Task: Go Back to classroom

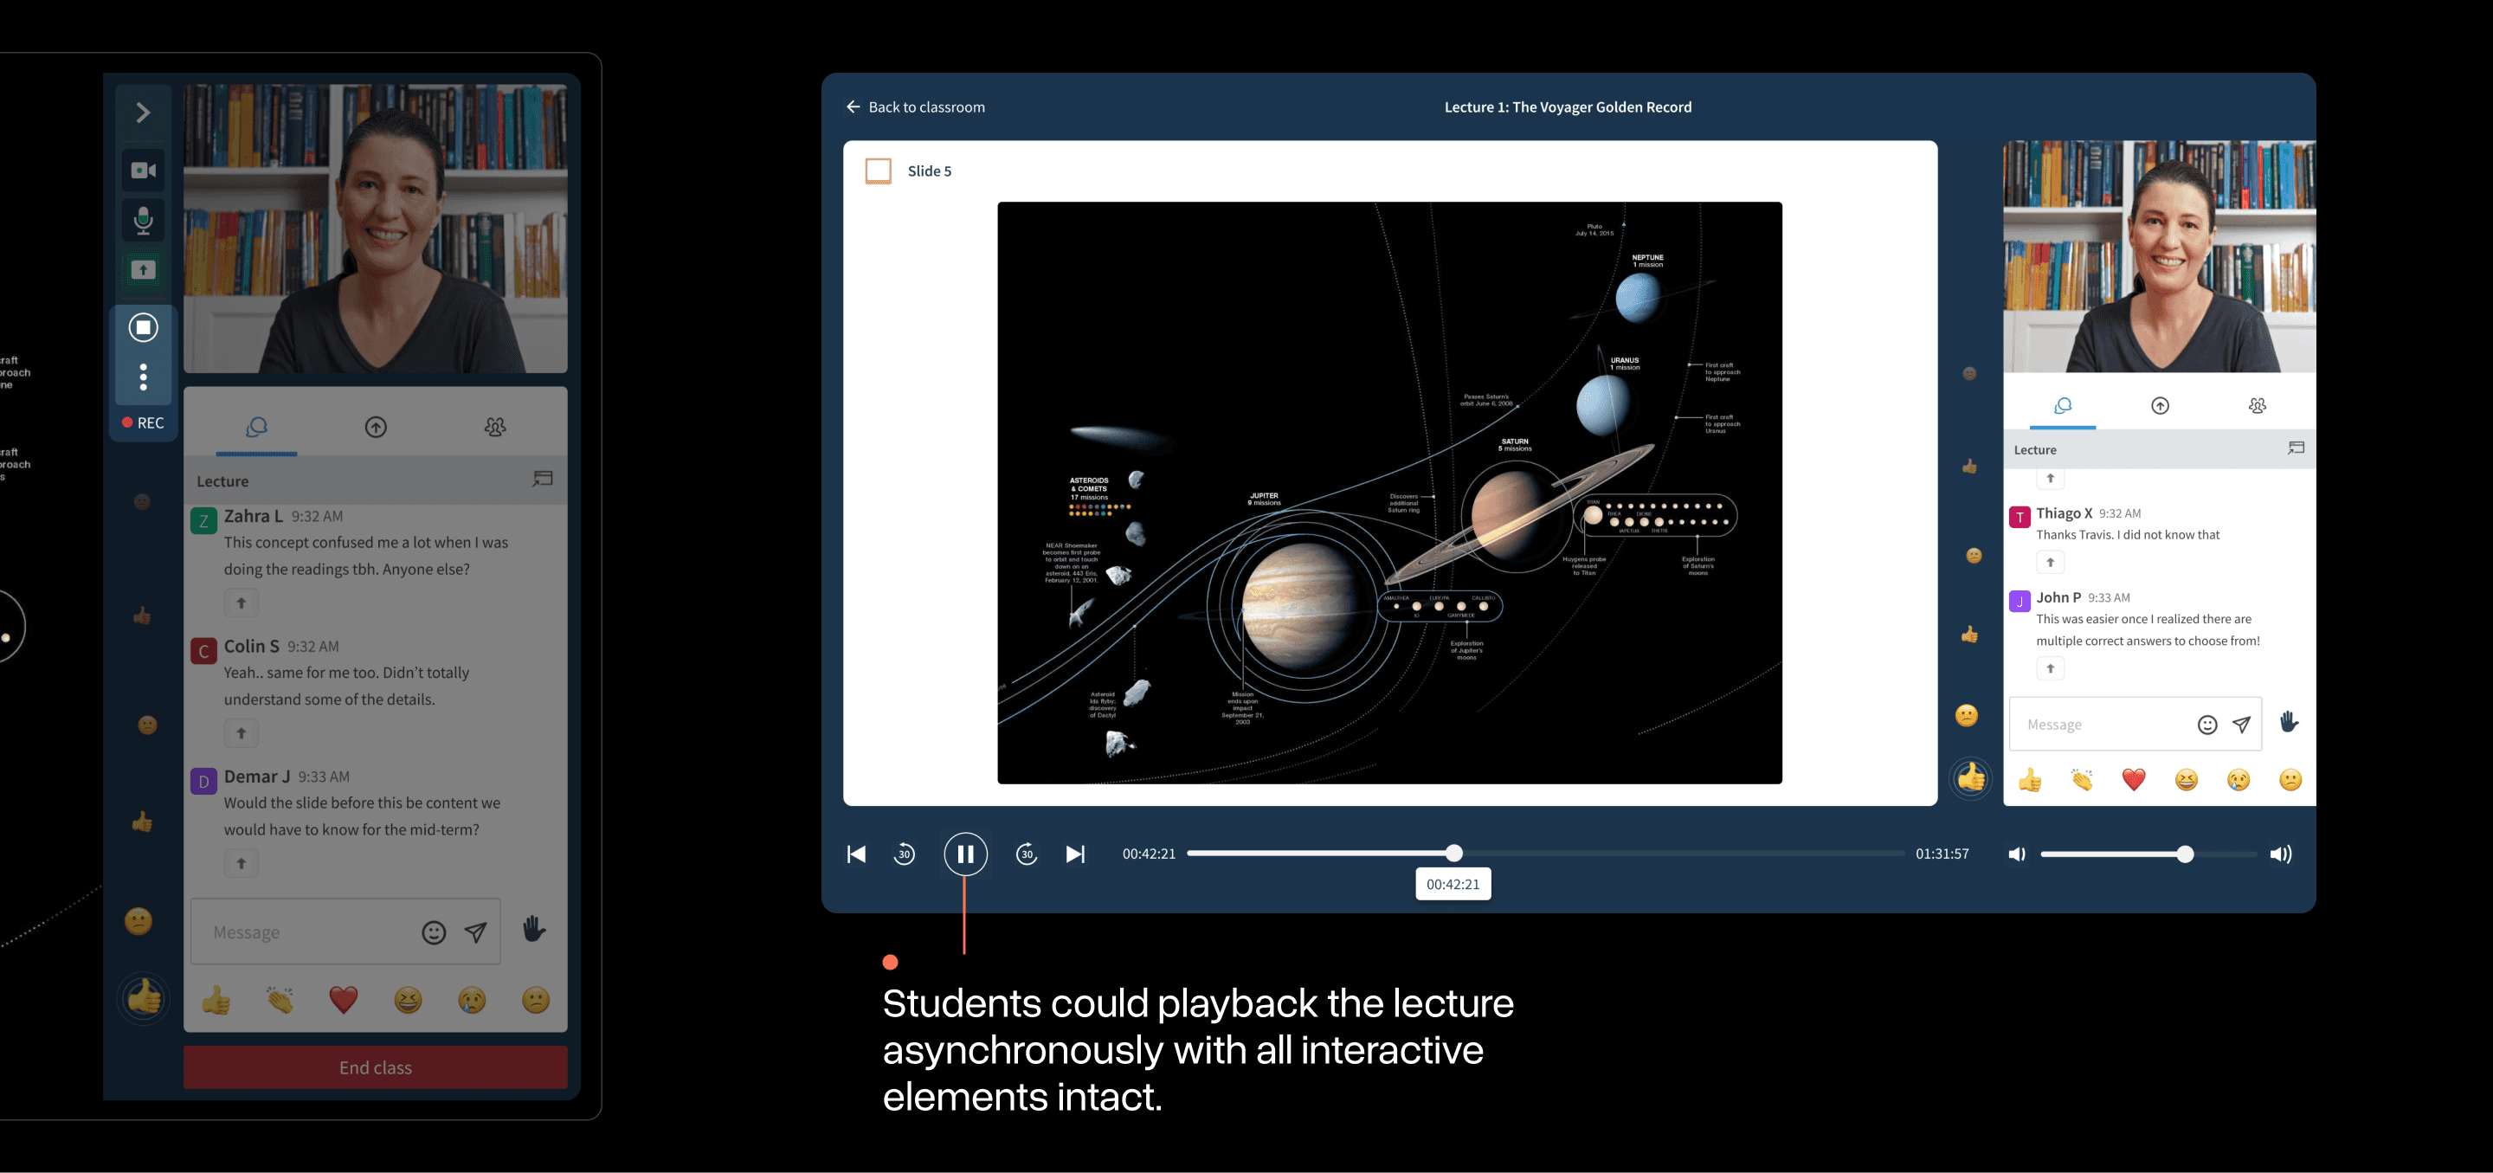Action: tap(915, 106)
